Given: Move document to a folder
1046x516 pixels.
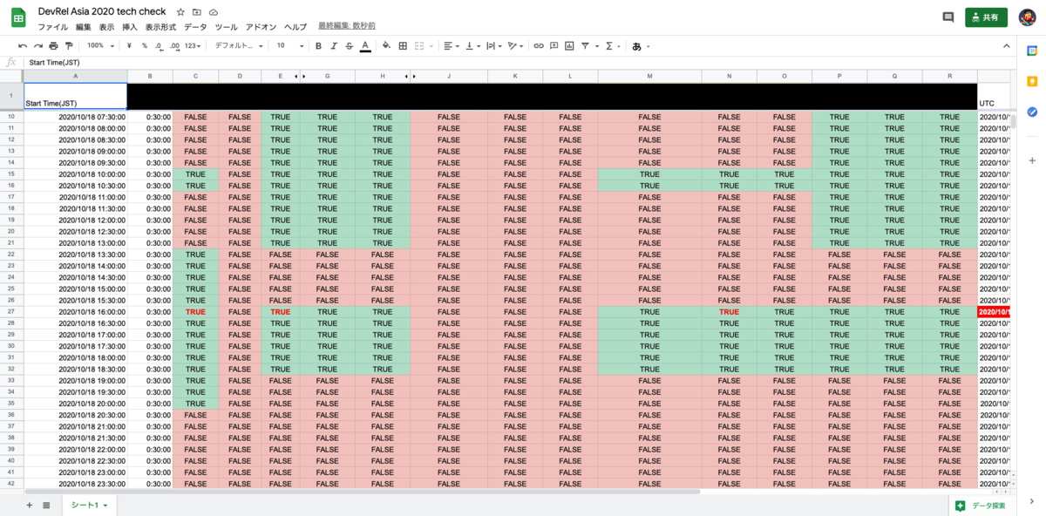Looking at the screenshot, I should tap(197, 12).
